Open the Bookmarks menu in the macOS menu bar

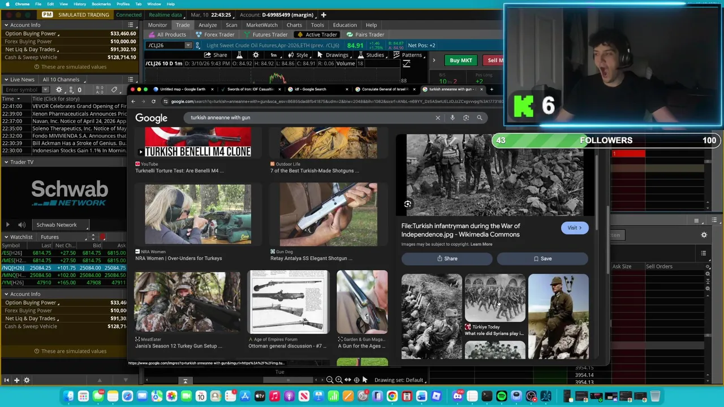pyautogui.click(x=101, y=4)
